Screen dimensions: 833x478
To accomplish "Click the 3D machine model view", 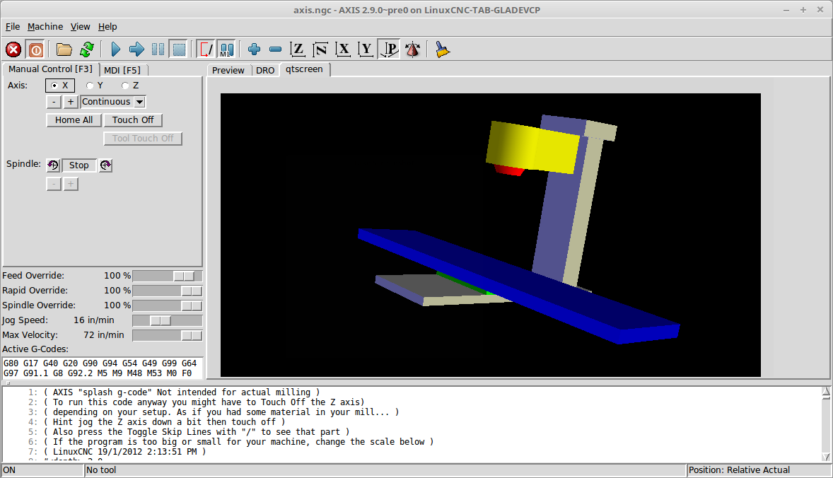I will point(490,235).
